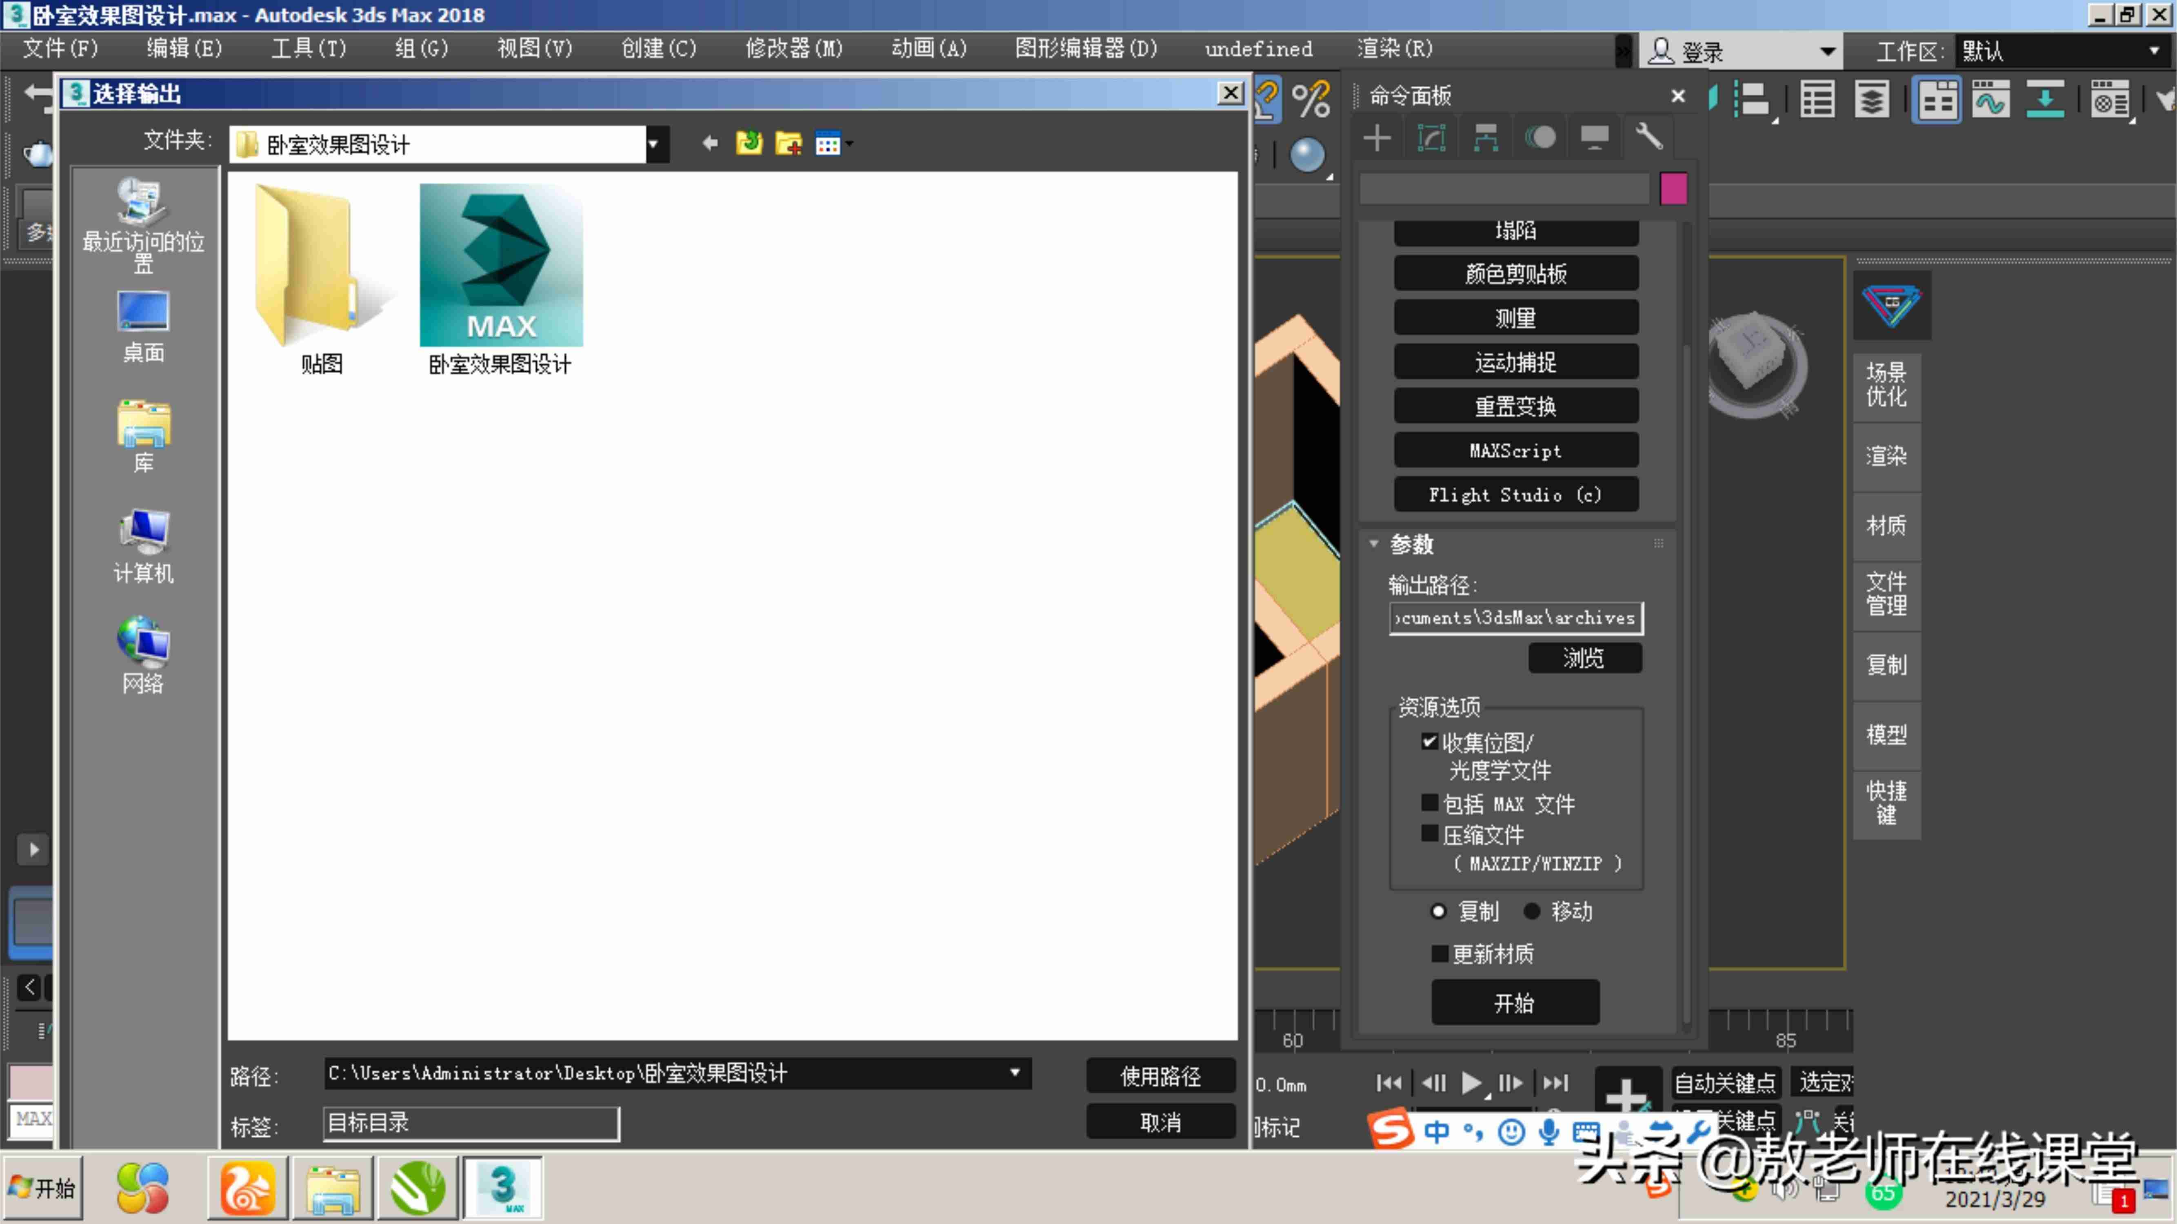Click the Curve Editor toolbar icon
2177x1224 pixels.
1990,100
